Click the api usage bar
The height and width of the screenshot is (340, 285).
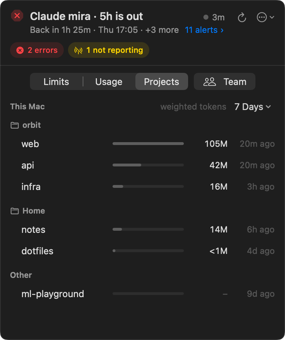click(148, 165)
